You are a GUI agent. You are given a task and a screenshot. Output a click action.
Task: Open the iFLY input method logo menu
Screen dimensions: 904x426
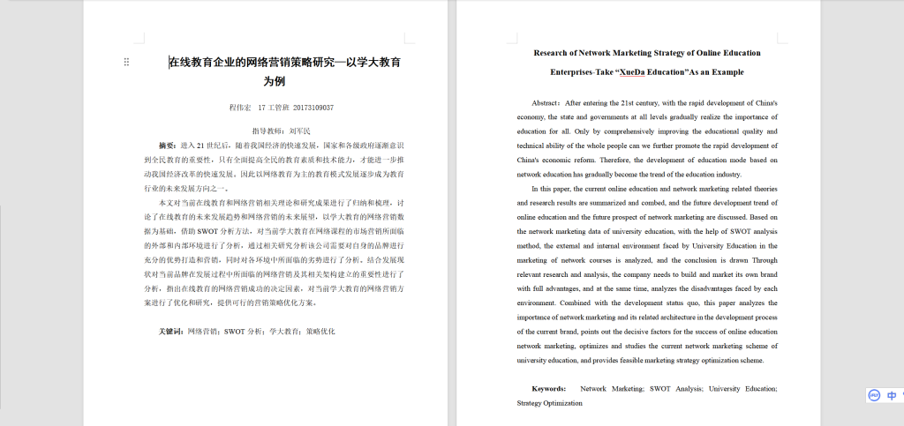(874, 395)
